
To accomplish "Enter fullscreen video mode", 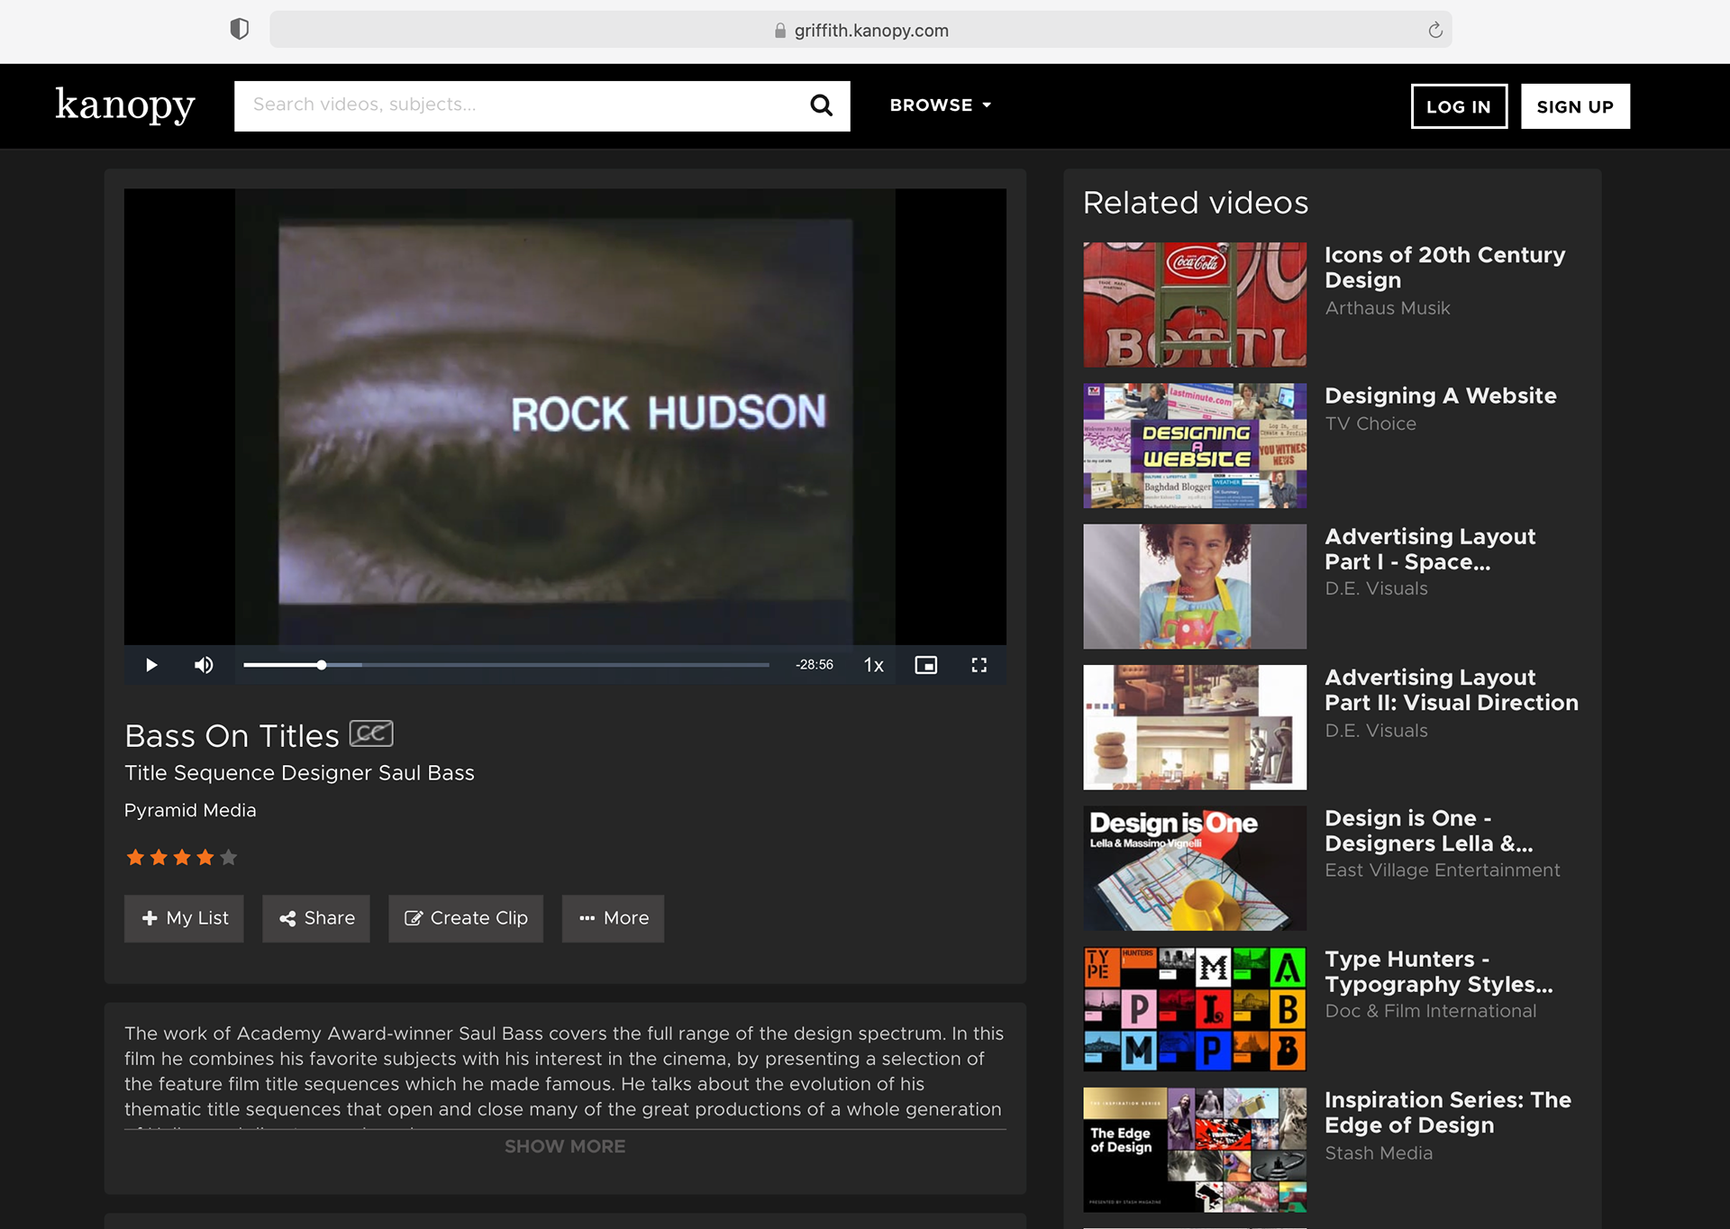I will tap(979, 665).
